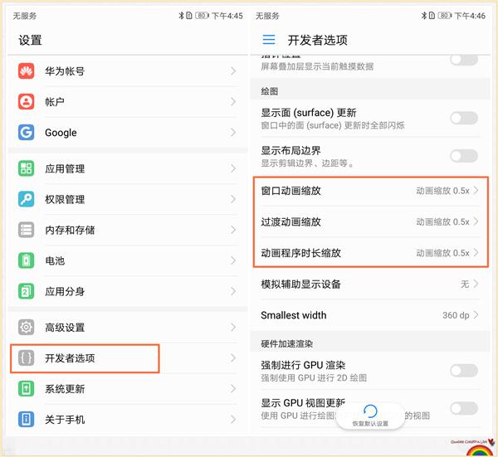Expand 华为帐号 row chevron
Image resolution: width=498 pixels, height=457 pixels.
point(233,71)
